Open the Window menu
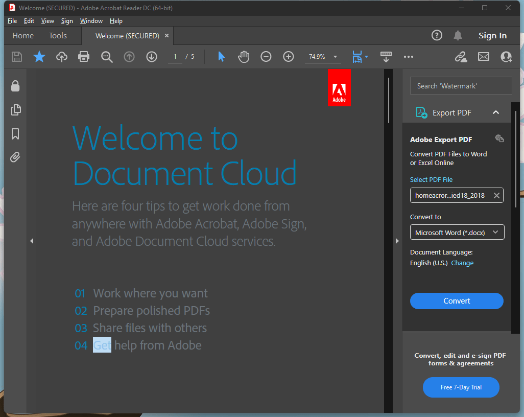 (x=91, y=21)
